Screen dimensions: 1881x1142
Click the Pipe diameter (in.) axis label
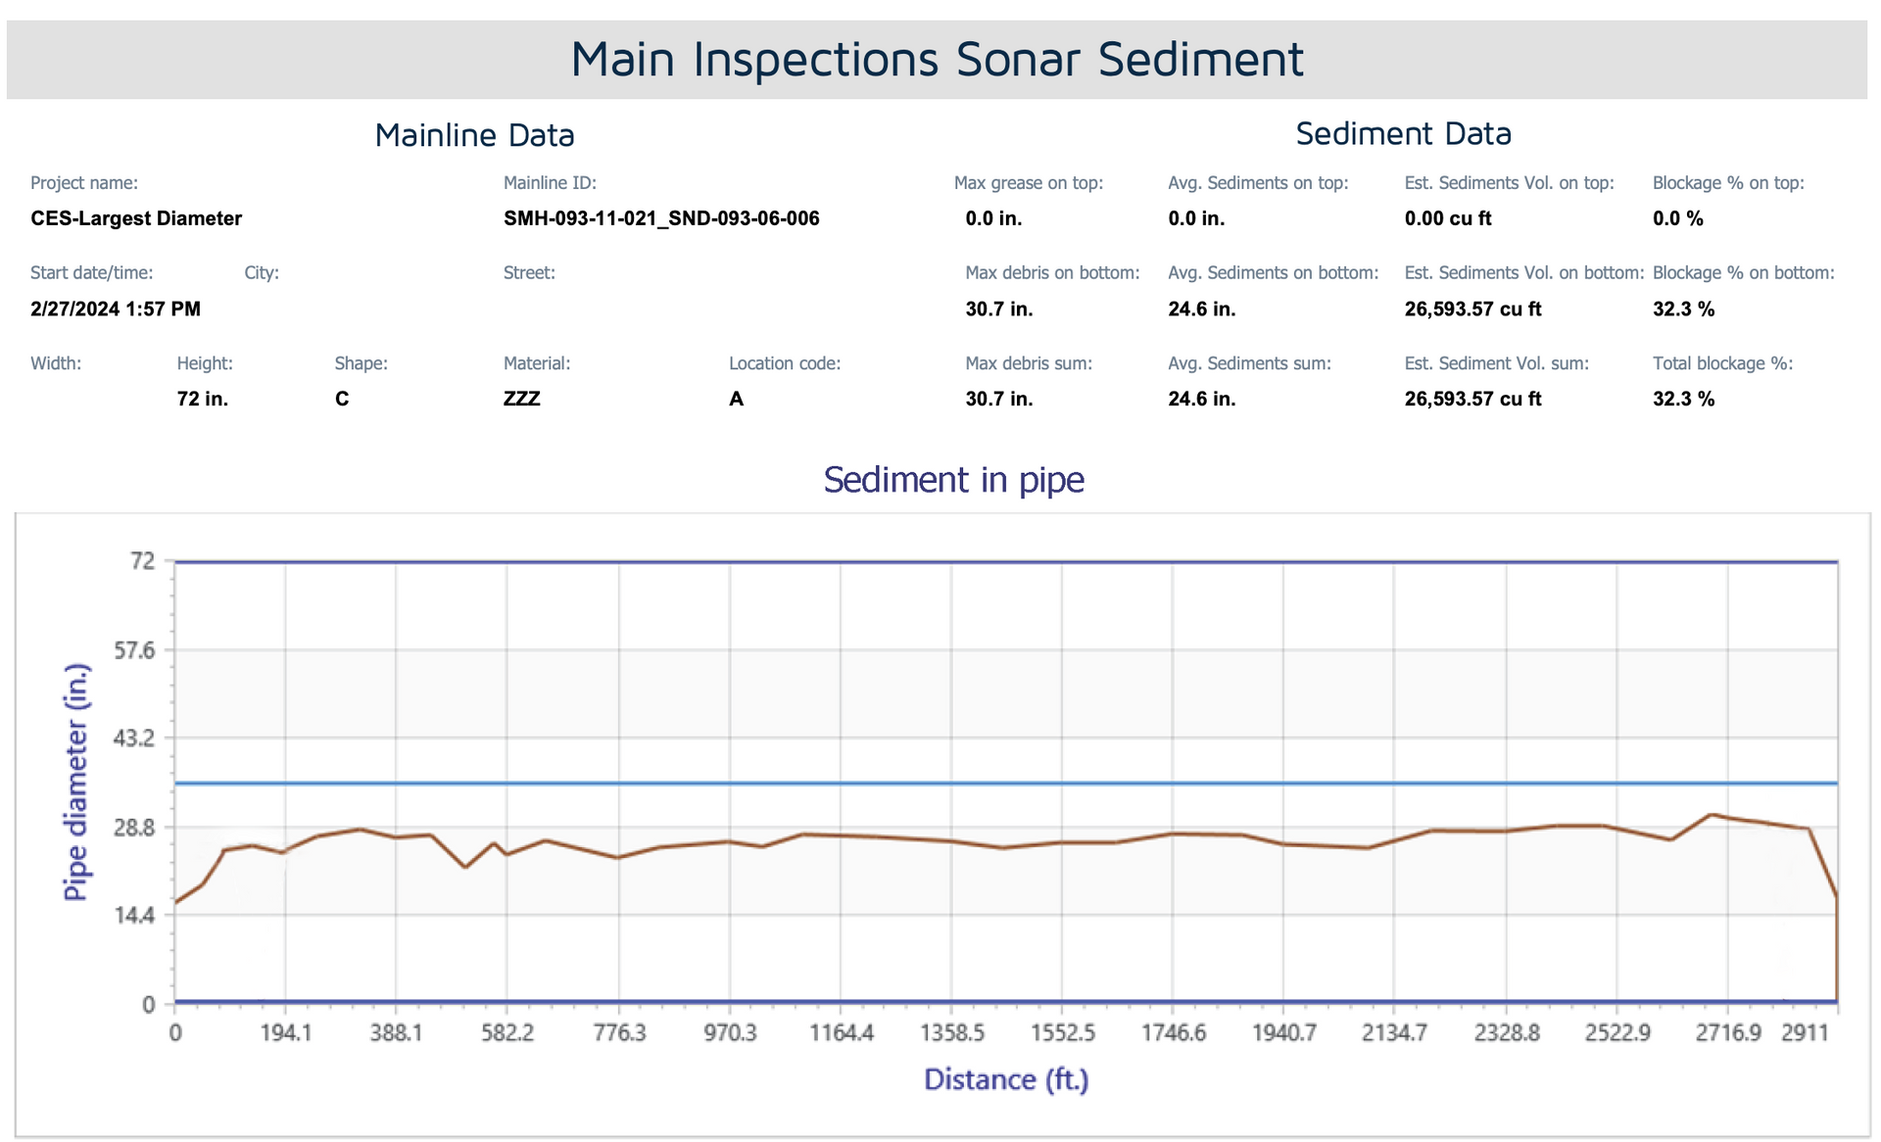click(x=76, y=782)
